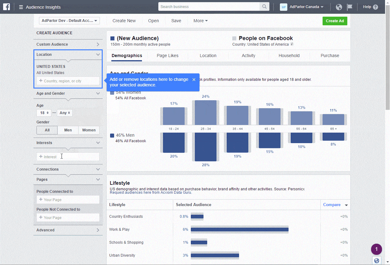Open the AdParlor Canada account dropdown
Viewport: 390px width, 265px height.
click(306, 7)
